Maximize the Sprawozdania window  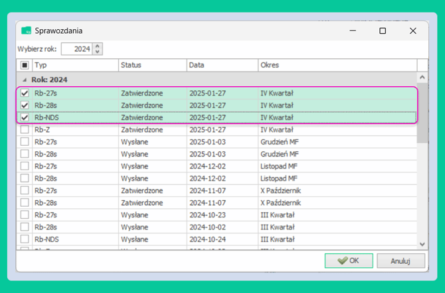point(383,30)
